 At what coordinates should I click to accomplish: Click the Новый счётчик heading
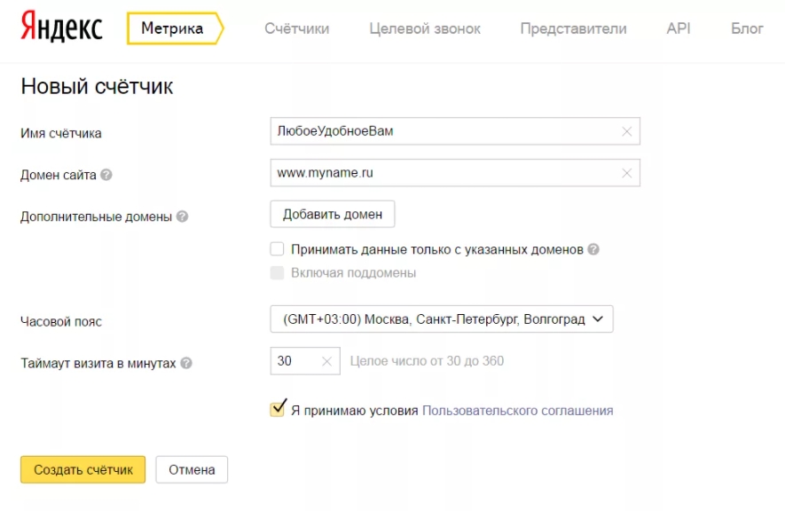tap(97, 87)
